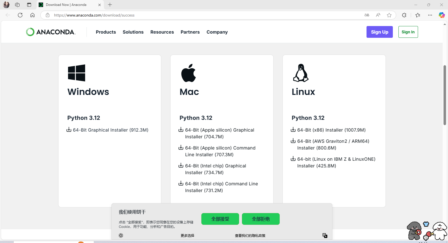Click the Anaconda logo

pyautogui.click(x=51, y=32)
